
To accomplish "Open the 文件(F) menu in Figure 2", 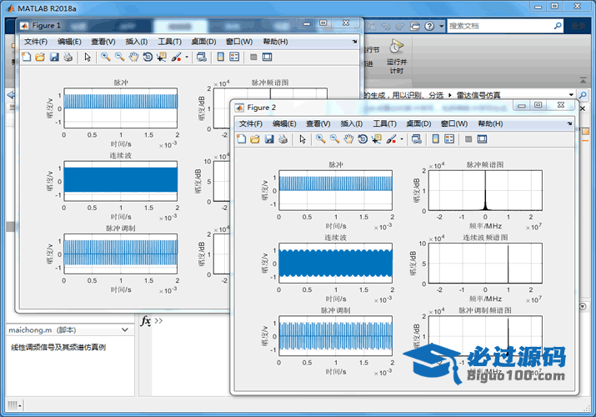I will tap(251, 123).
